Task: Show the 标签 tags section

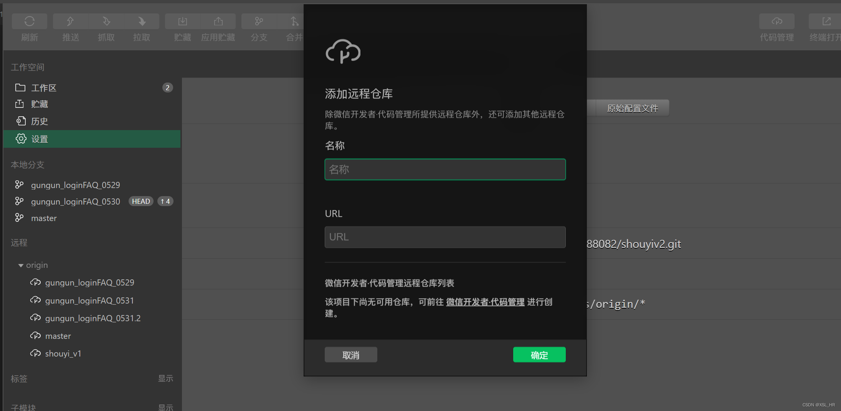Action: 165,378
